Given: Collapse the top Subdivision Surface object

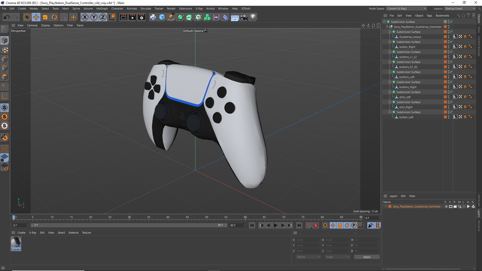Looking at the screenshot, I should coord(384,22).
